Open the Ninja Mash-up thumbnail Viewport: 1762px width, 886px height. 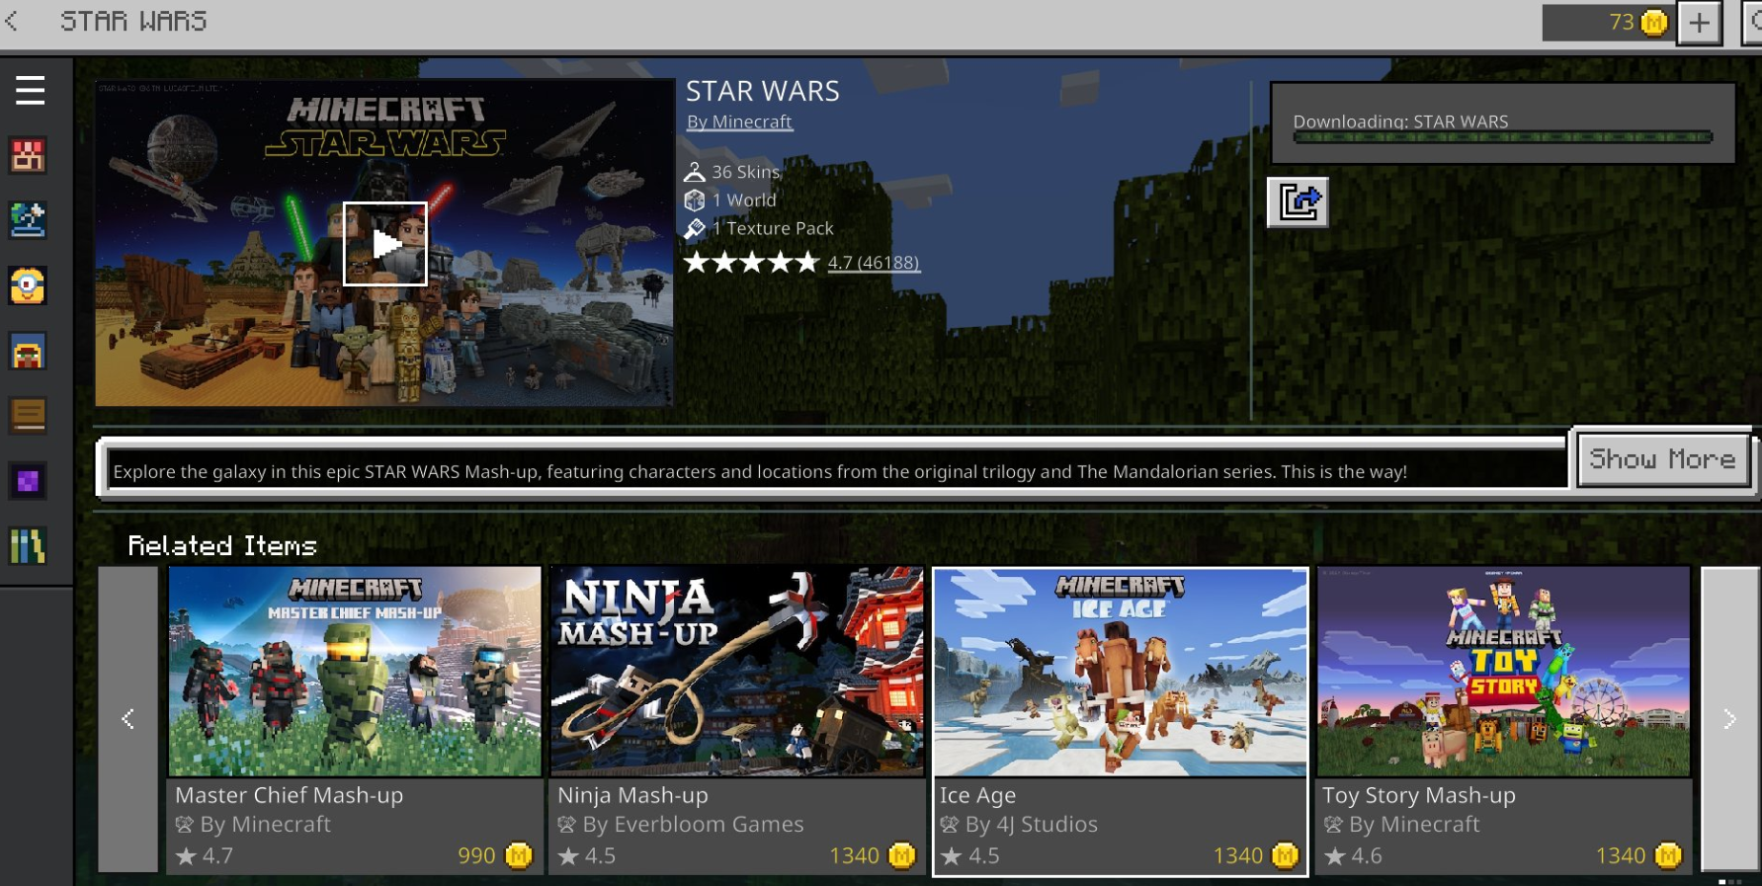[x=737, y=672]
